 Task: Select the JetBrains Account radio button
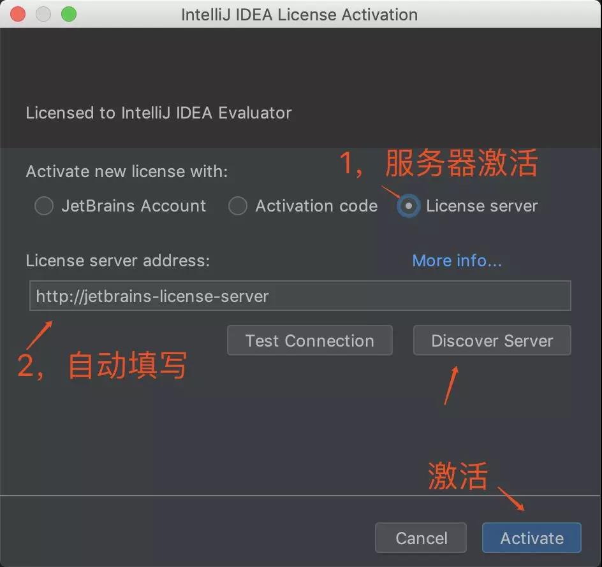44,206
